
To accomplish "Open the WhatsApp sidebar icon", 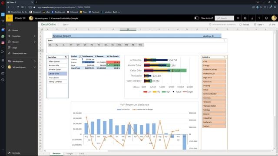I will tap(3, 36).
